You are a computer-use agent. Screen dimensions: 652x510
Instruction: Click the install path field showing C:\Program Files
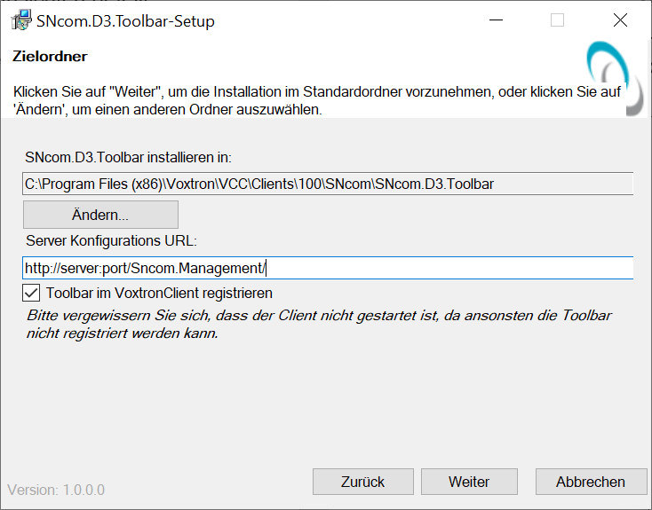(327, 184)
